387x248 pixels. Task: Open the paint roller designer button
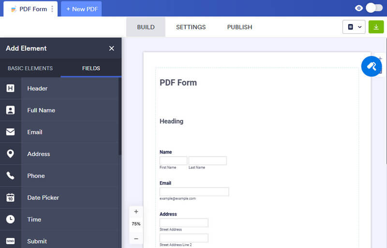coord(372,66)
